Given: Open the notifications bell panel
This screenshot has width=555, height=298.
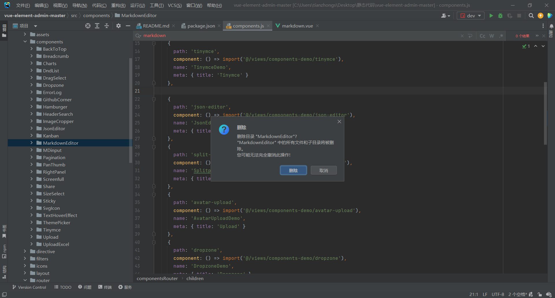Looking at the screenshot, I should tap(551, 26).
